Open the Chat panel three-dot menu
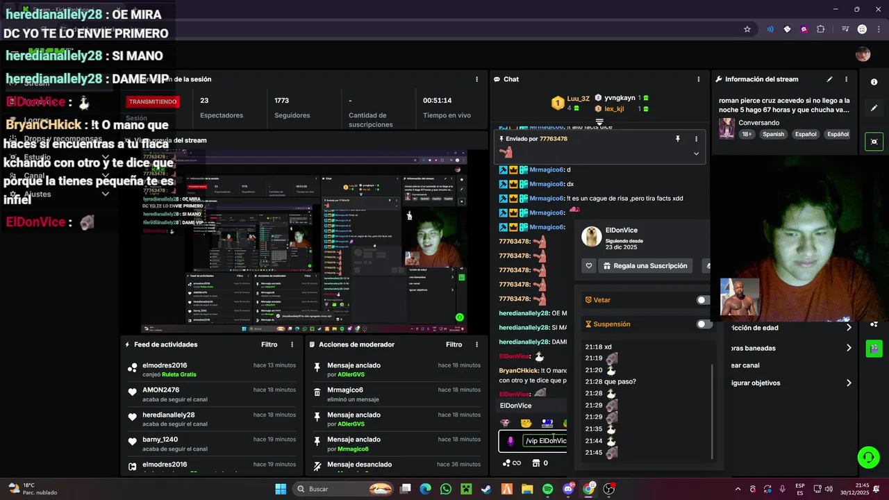The height and width of the screenshot is (500, 889). [x=699, y=79]
